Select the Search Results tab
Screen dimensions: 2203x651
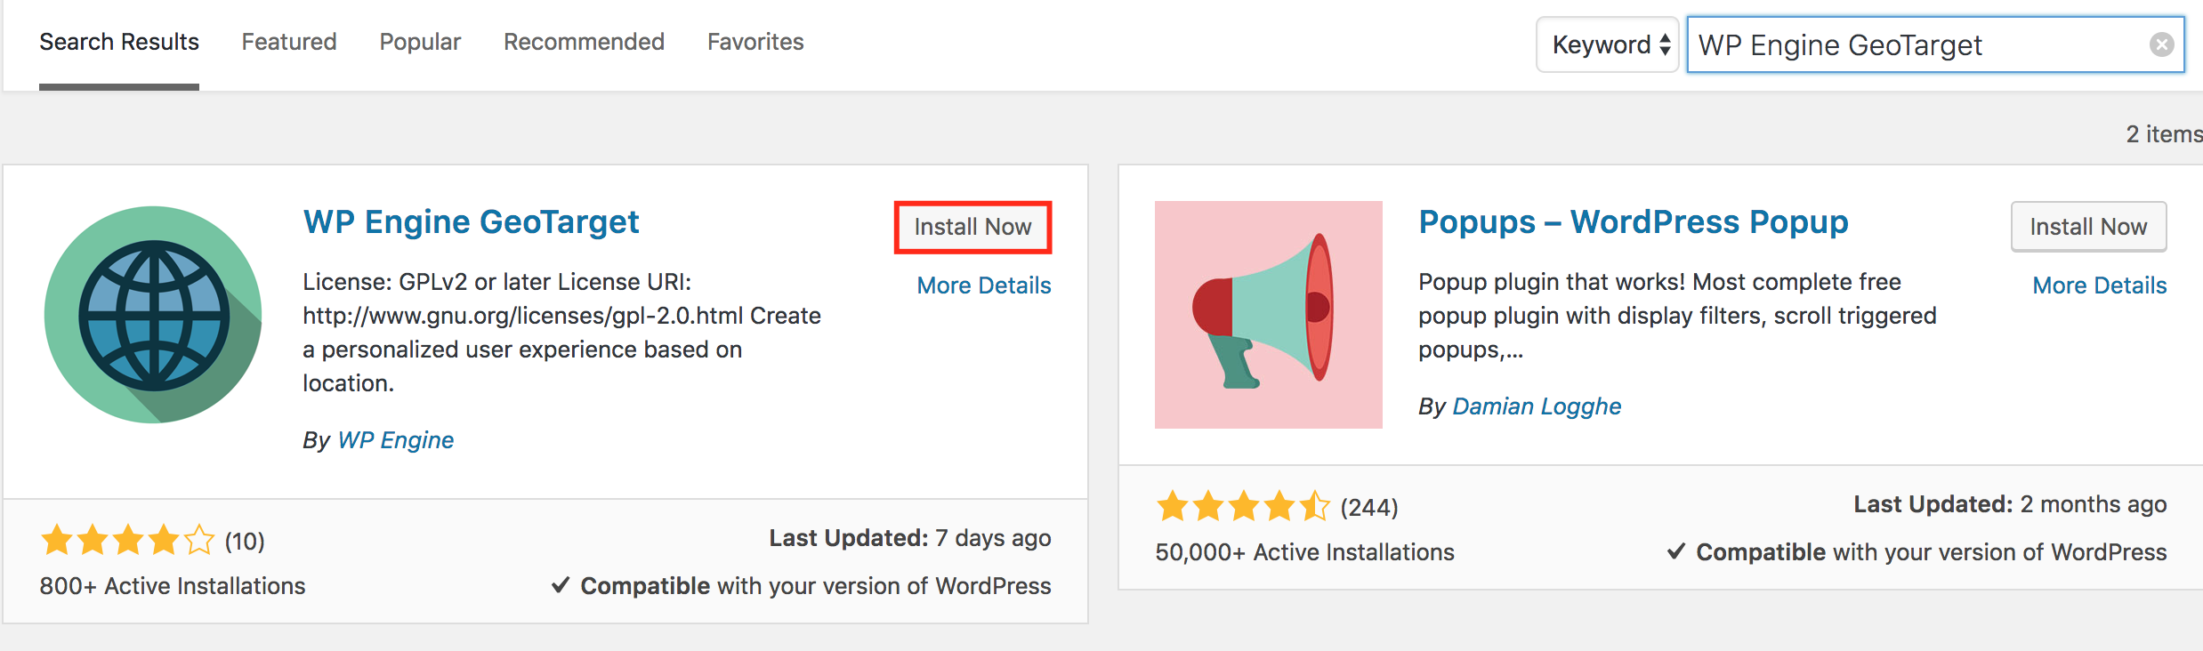[x=119, y=42]
